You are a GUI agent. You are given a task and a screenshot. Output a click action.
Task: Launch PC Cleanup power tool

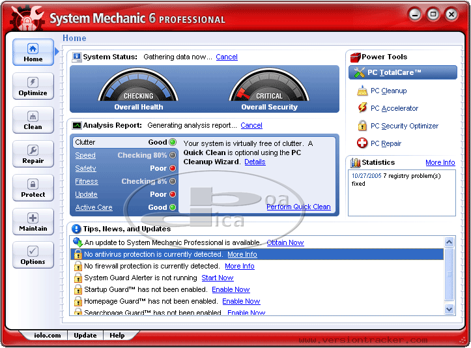[388, 91]
